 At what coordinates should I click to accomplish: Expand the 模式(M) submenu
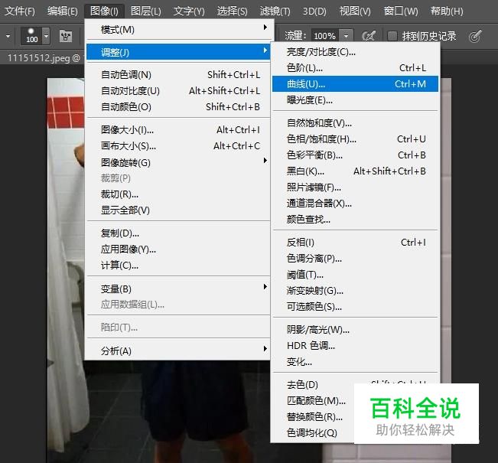pos(177,30)
